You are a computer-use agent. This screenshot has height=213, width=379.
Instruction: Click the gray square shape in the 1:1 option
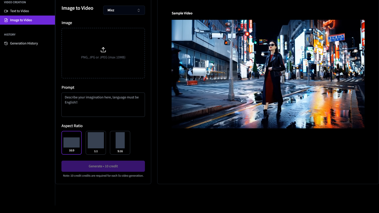click(x=96, y=140)
